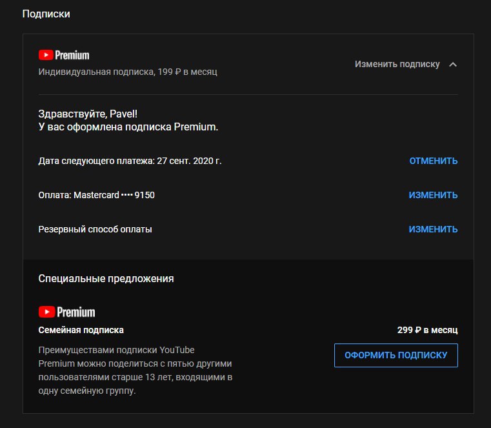
Task: Click the next payment date '27 сент. 2020 г.'
Action: pos(189,161)
